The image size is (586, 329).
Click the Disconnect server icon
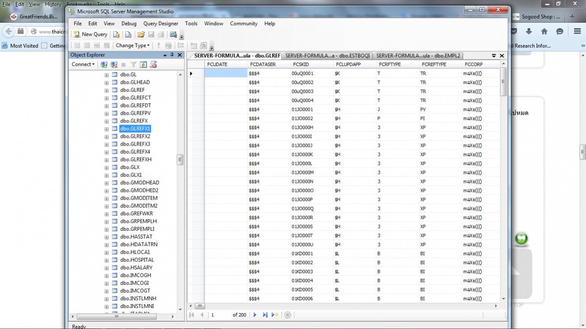tap(114, 64)
